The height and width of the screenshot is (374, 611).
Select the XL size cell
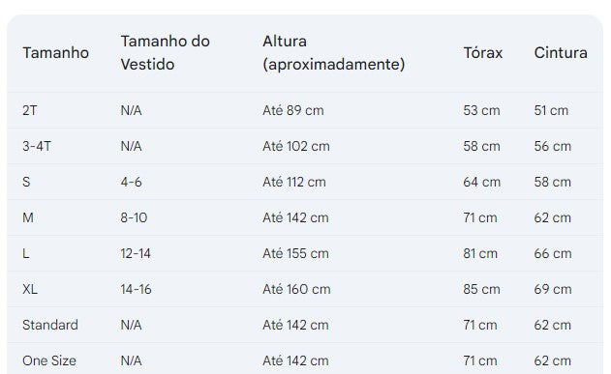(30, 289)
